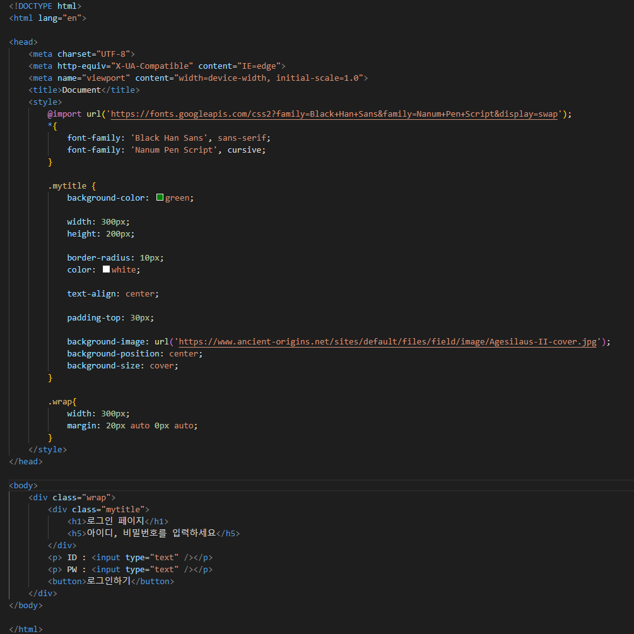Click the opening <style> tag

[x=45, y=102]
